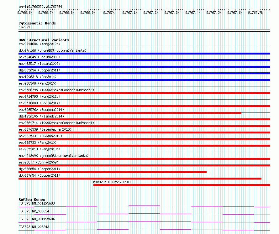Open the nsv524845 (Shaikh2009) variant
The width and height of the screenshot is (279, 234).
point(39,57)
